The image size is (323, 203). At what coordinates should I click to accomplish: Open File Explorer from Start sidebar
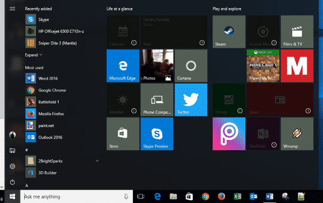coord(12,151)
